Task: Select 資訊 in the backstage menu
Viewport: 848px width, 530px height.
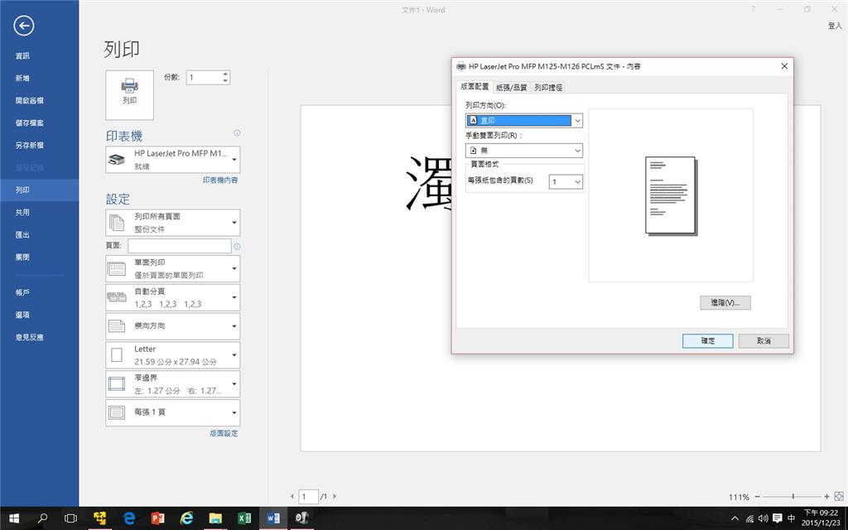Action: 40,55
